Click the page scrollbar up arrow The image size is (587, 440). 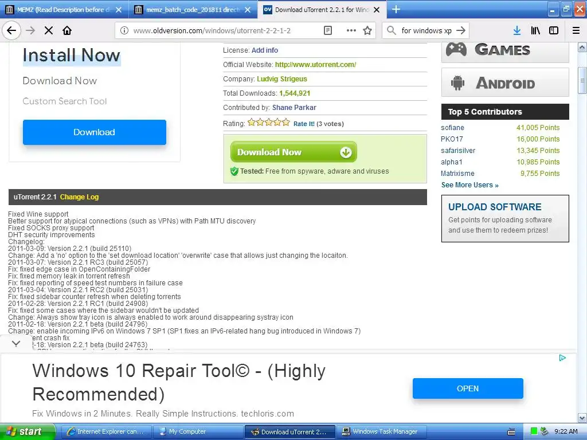point(582,47)
